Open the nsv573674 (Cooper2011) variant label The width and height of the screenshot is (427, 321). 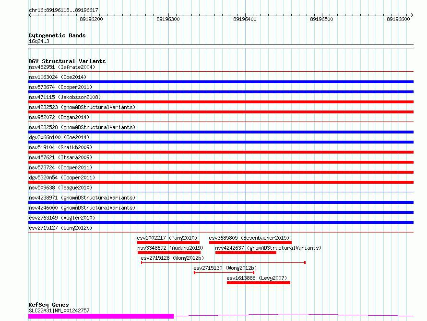pos(60,87)
